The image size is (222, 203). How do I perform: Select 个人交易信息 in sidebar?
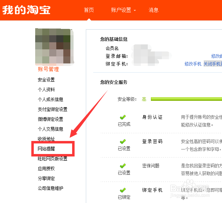click(x=50, y=129)
